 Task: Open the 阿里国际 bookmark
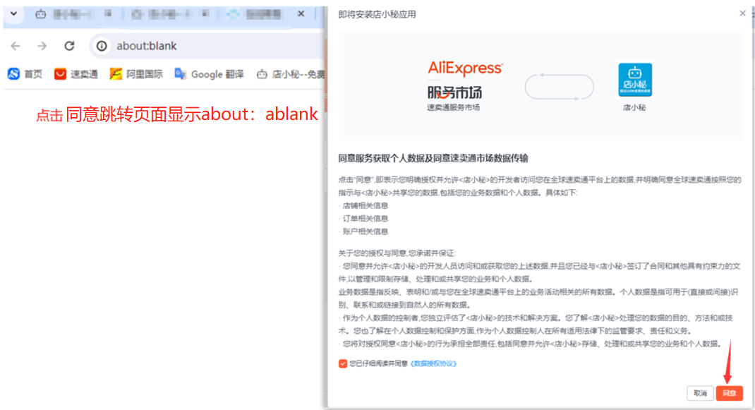pos(136,73)
